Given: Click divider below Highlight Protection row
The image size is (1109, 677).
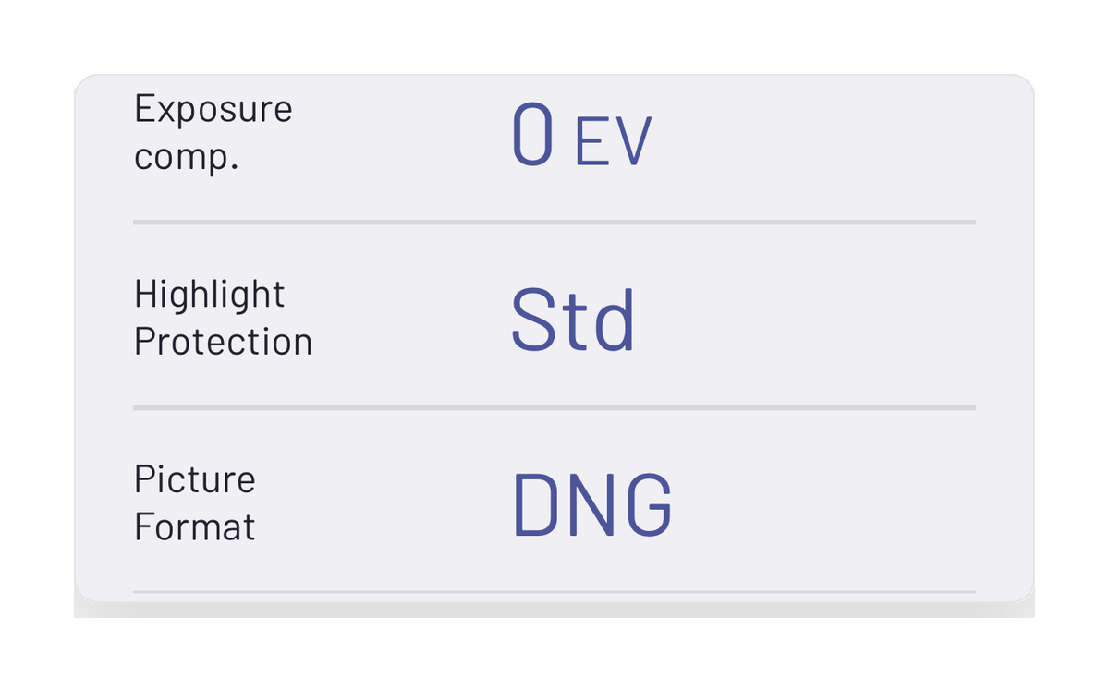Looking at the screenshot, I should pyautogui.click(x=554, y=407).
